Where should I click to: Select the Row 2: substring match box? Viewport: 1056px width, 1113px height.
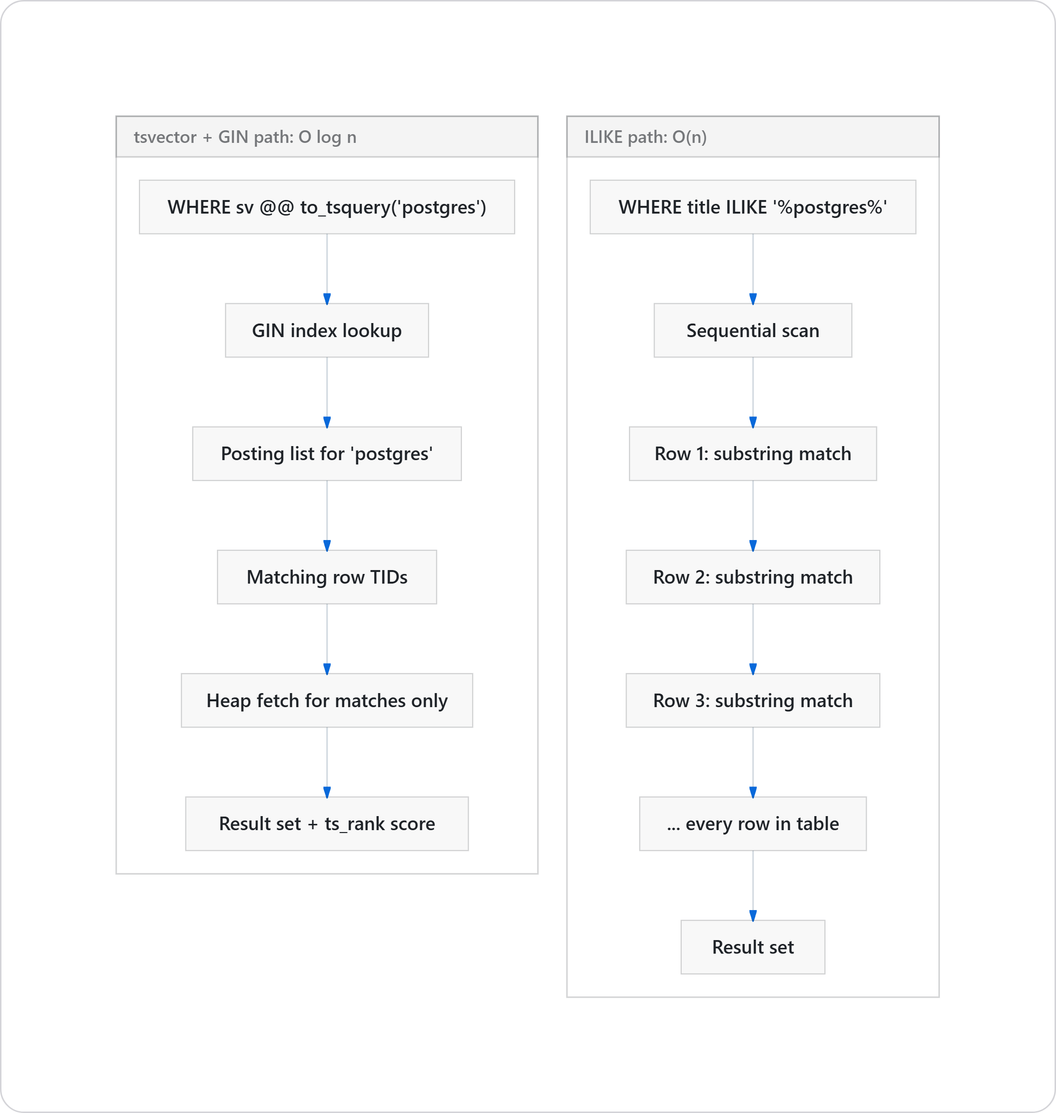click(x=752, y=577)
